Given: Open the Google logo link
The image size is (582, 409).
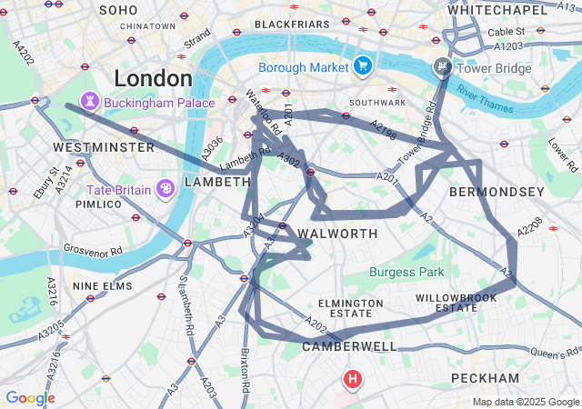Looking at the screenshot, I should [30, 398].
